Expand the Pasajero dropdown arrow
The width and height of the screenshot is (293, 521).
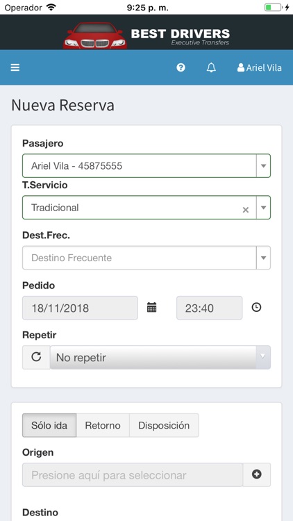coord(263,165)
